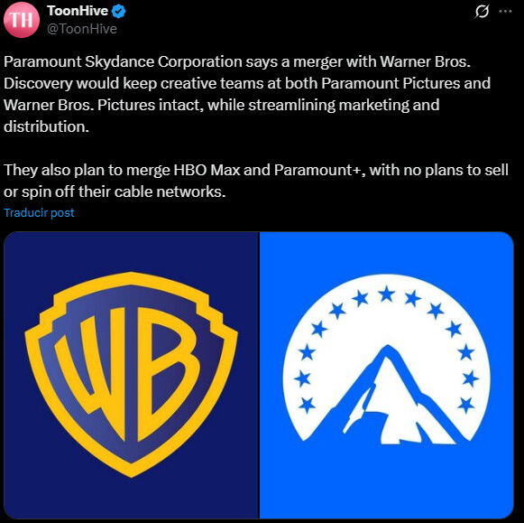Click the word 'distribution.' ending first paragraph
This screenshot has width=524, height=523.
pos(47,126)
